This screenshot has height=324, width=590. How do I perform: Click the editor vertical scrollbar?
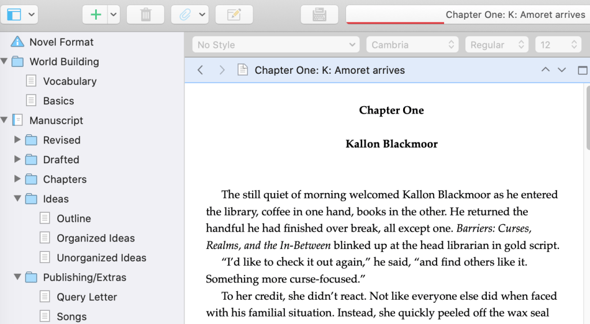(x=587, y=115)
